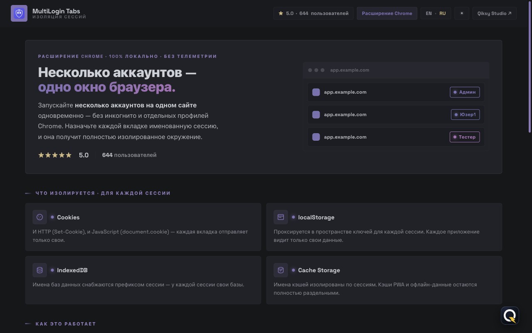Switch language to RU
This screenshot has width=532, height=333.
click(442, 13)
